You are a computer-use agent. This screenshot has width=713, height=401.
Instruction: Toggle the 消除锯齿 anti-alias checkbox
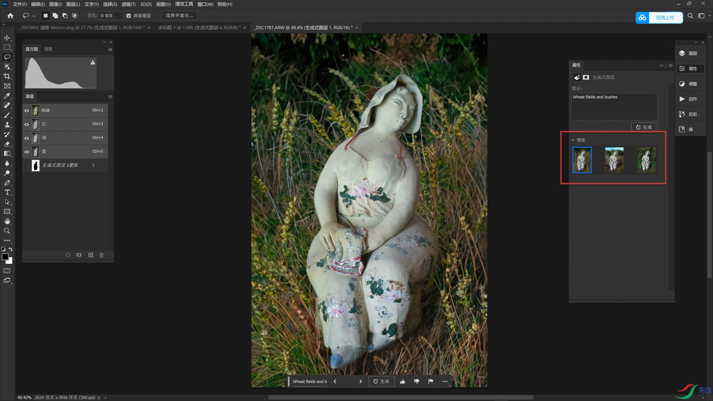tap(128, 16)
